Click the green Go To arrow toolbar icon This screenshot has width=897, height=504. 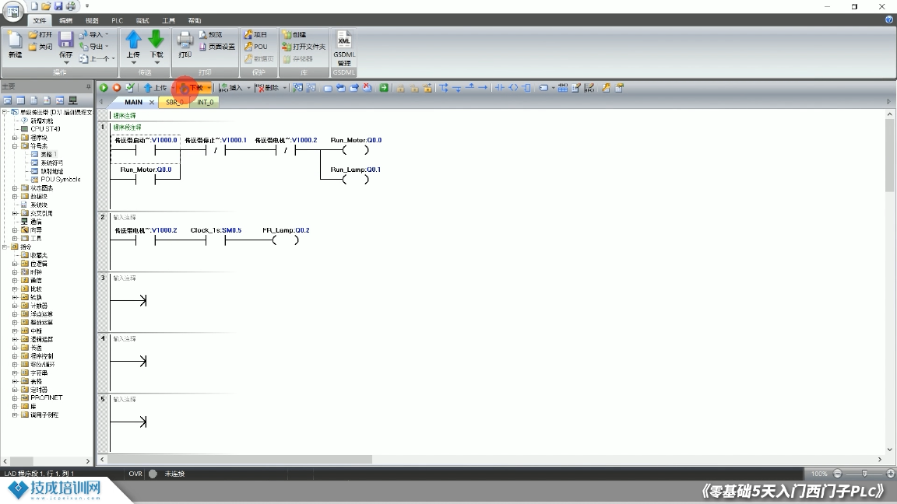click(x=384, y=88)
